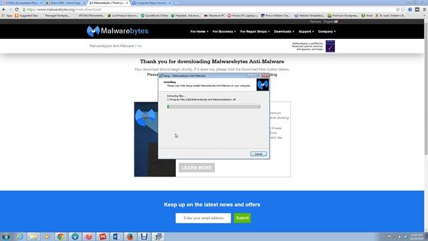Open the Website Templates bookmark
This screenshot has width=428, height=241.
tap(310, 15)
